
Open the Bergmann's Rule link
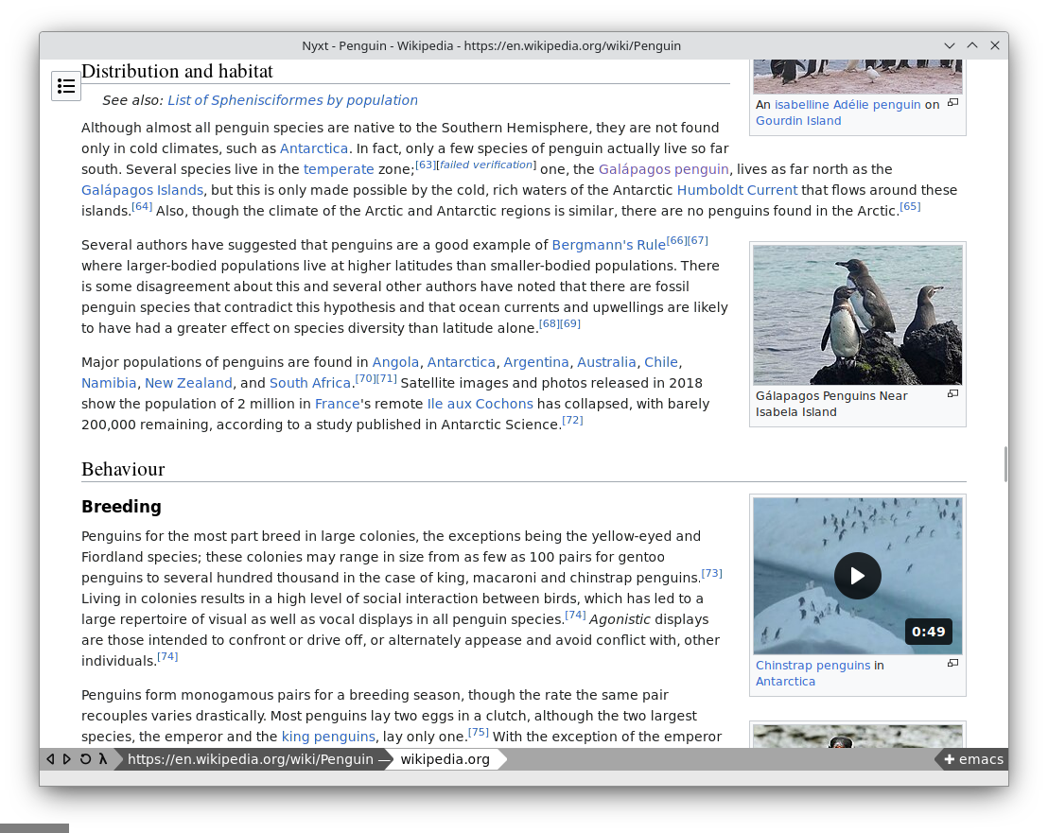coord(609,245)
